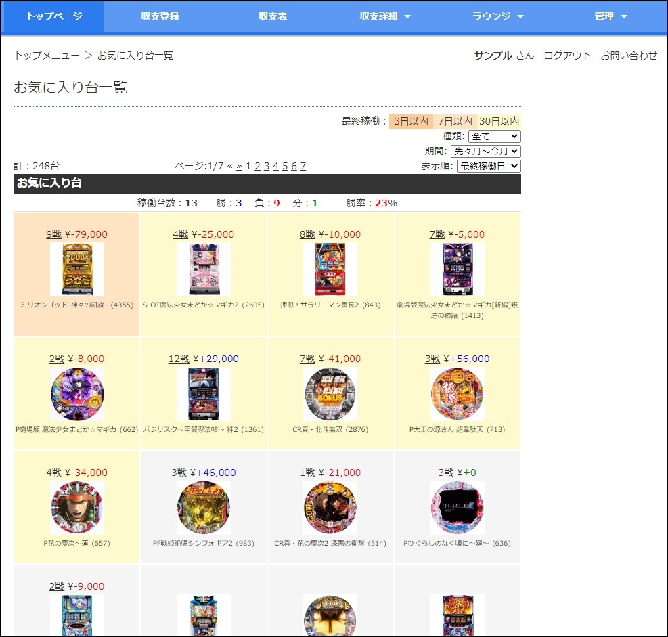Click the slot image under 2戦 ¥-9,000
668x637 pixels.
(x=77, y=616)
